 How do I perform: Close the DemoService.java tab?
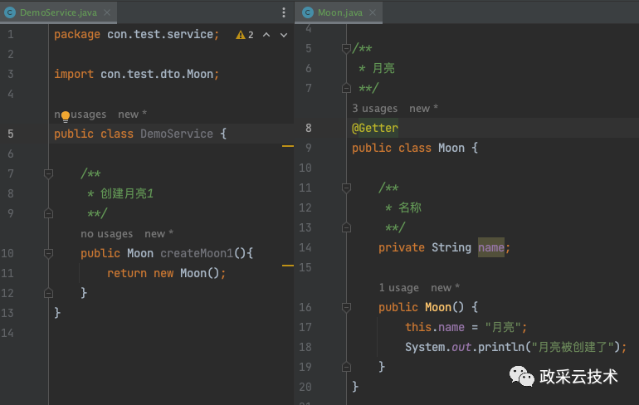(x=107, y=12)
